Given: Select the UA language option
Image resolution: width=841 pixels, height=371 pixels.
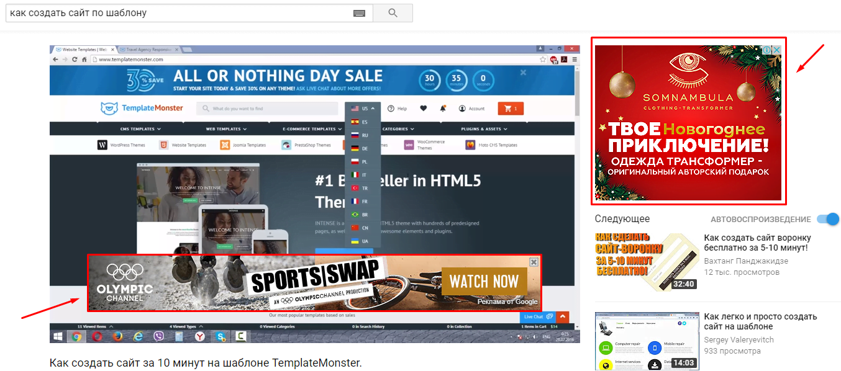Looking at the screenshot, I should click(x=363, y=241).
